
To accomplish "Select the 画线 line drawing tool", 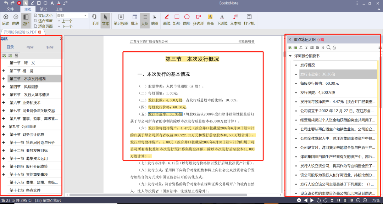I will tap(167, 20).
